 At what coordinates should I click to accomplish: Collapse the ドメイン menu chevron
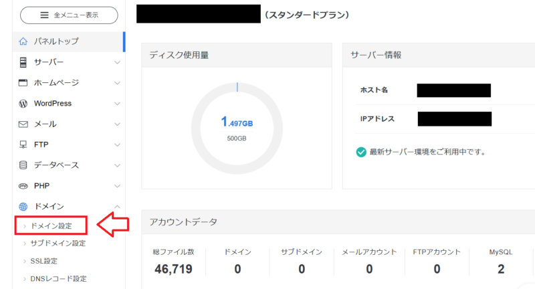[117, 207]
